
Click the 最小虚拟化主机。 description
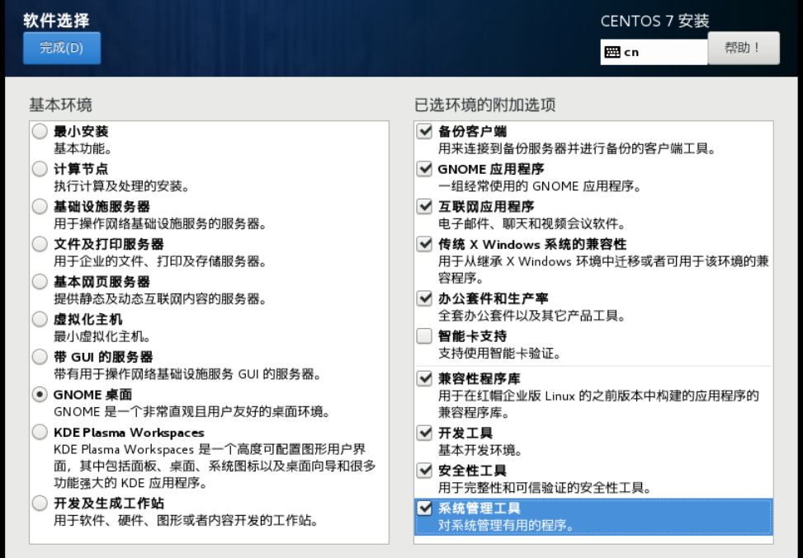click(102, 336)
